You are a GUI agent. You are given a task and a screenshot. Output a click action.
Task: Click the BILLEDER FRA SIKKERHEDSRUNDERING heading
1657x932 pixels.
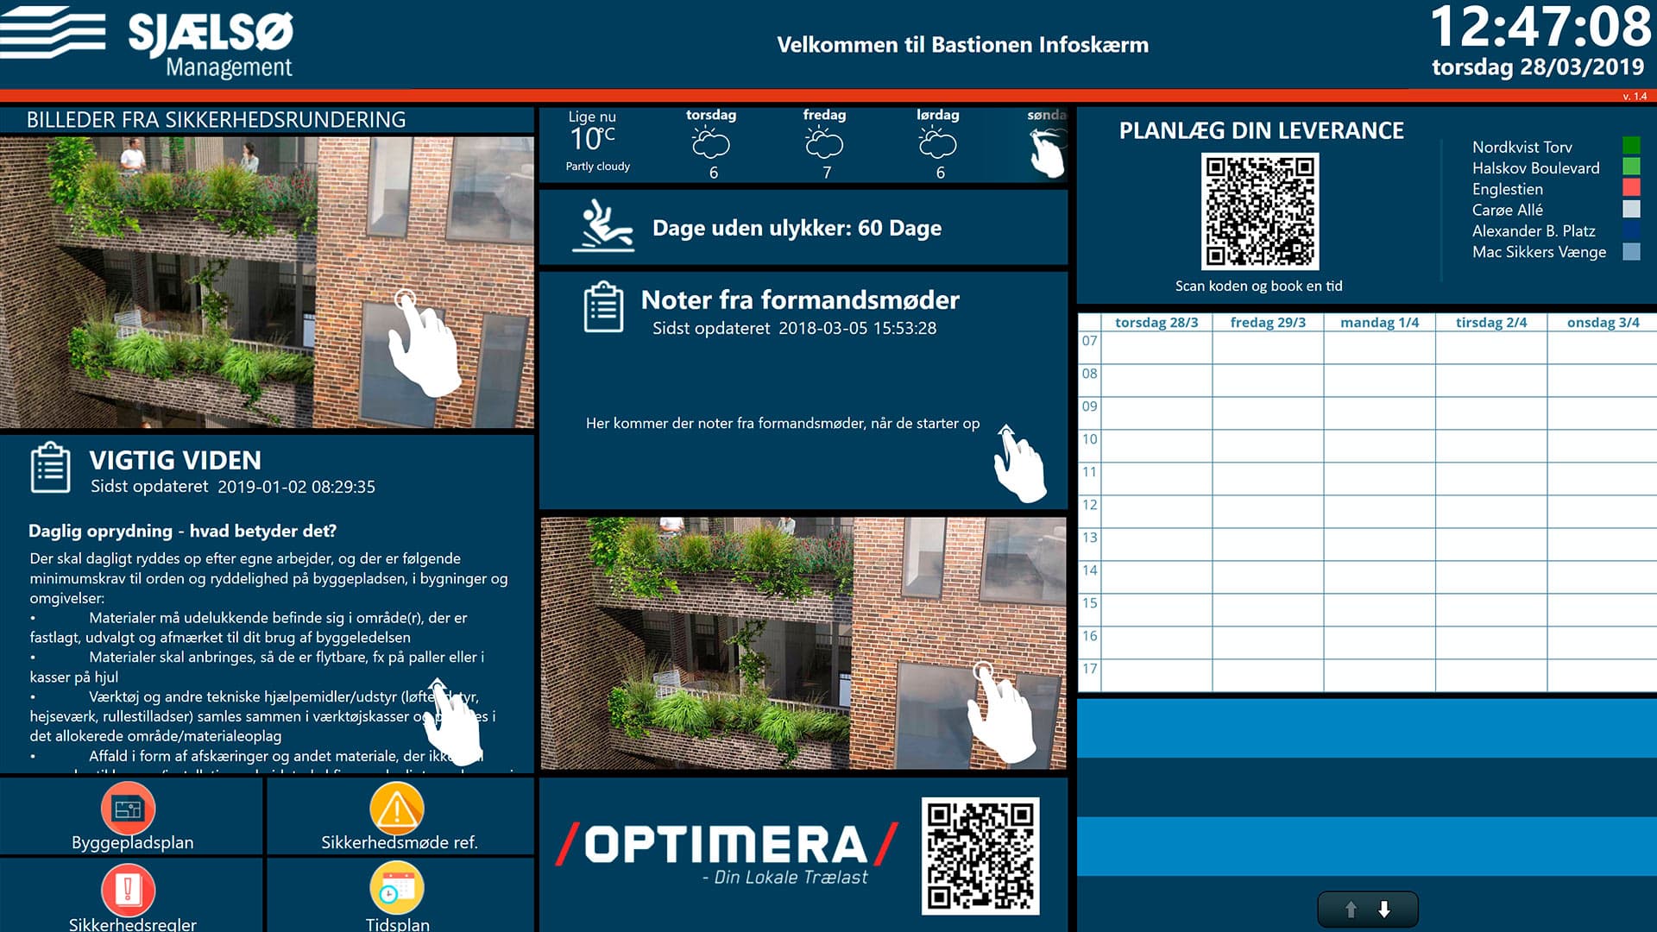(x=216, y=120)
